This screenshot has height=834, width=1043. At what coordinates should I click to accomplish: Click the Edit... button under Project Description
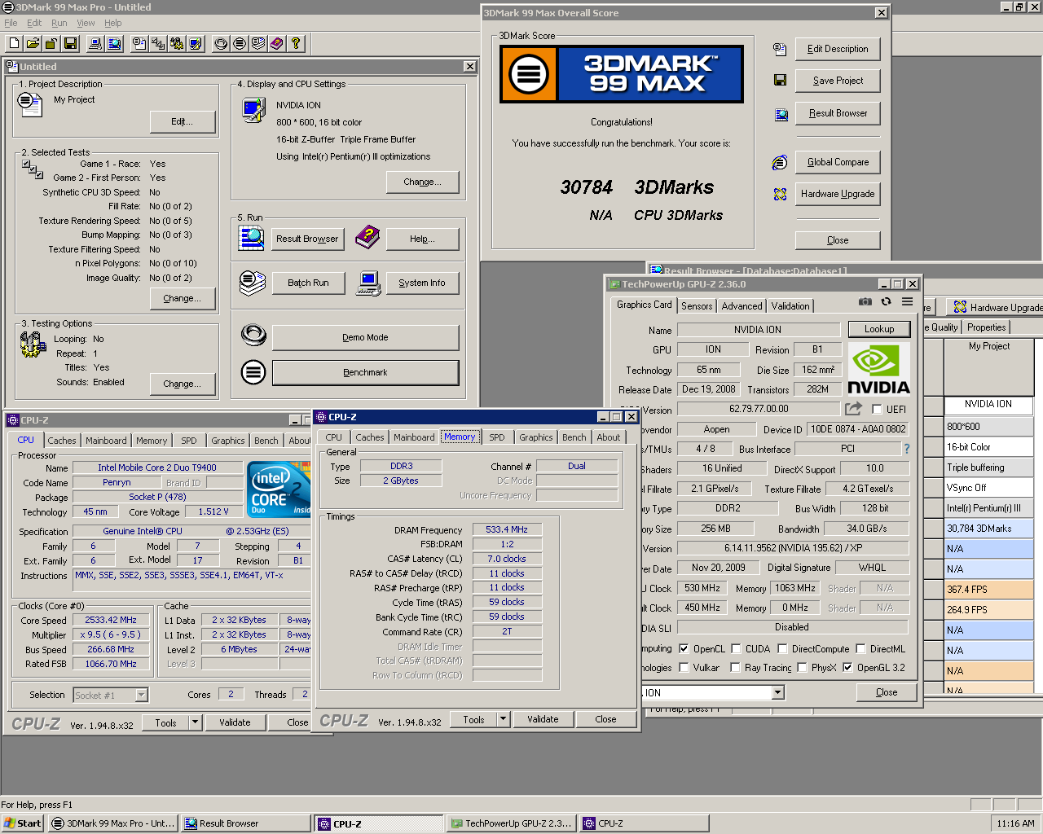pos(183,121)
